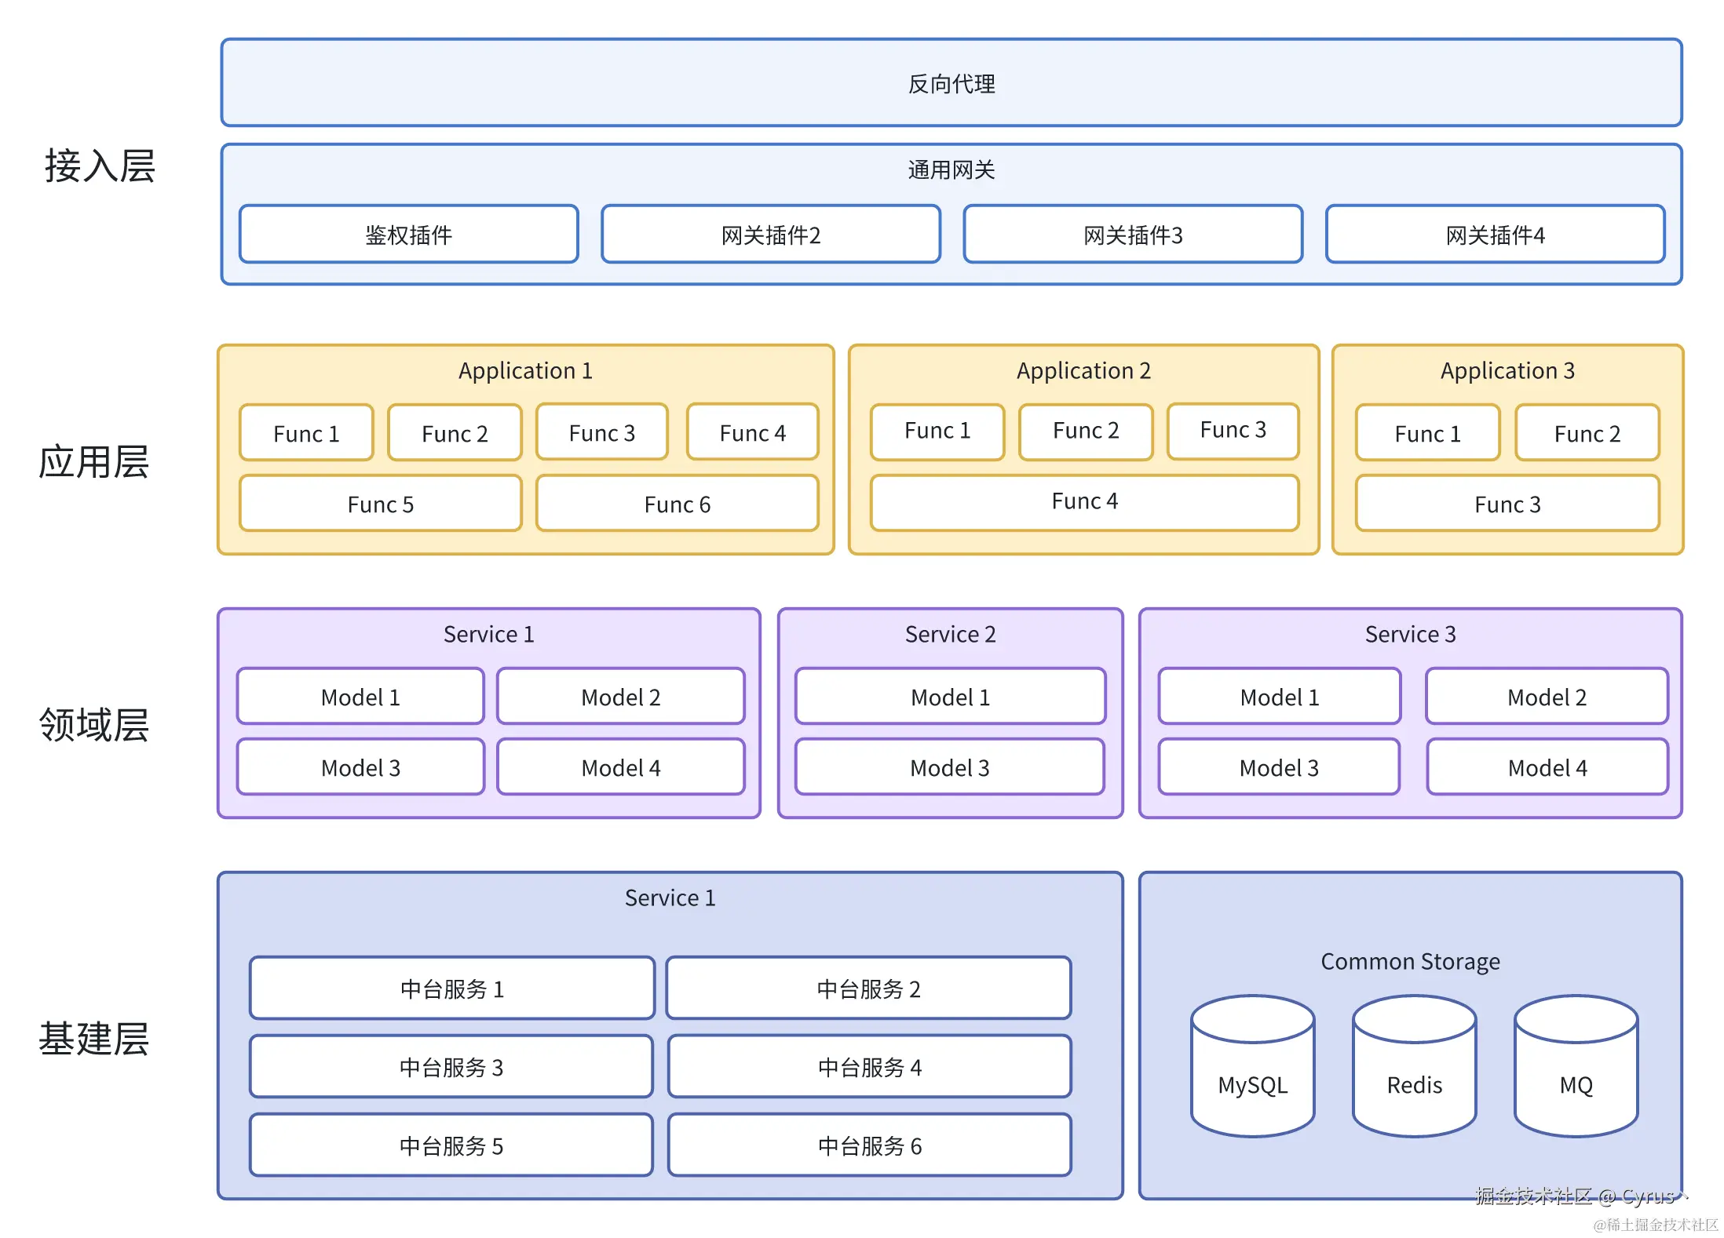
Task: Click Model 4 in Service 3
Action: tap(1547, 767)
